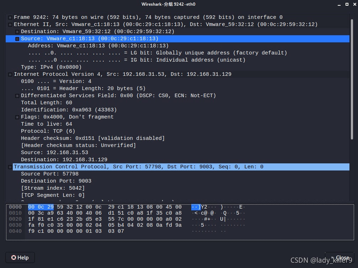
Task: Click ASCII column text Y2 in hex dump
Action: coord(204,207)
